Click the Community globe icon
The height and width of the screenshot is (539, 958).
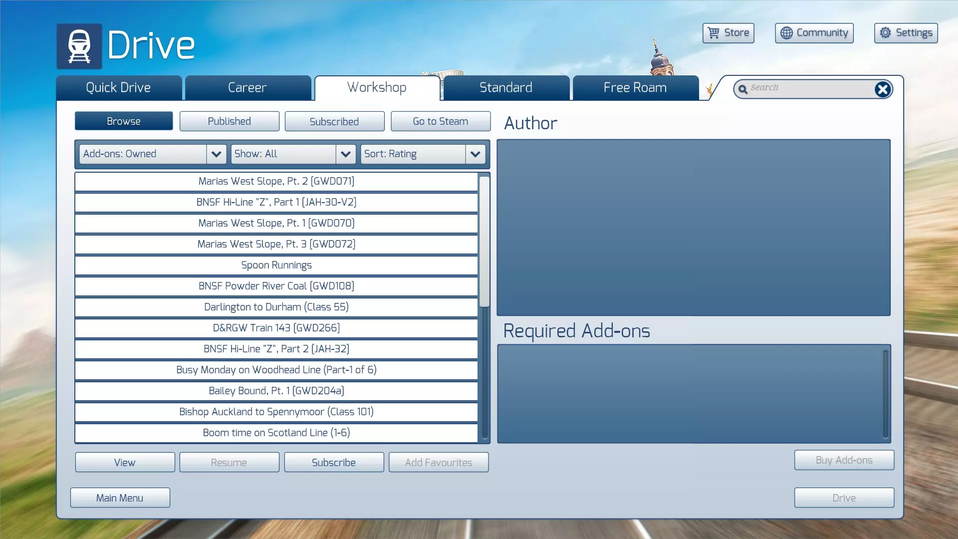[x=786, y=33]
